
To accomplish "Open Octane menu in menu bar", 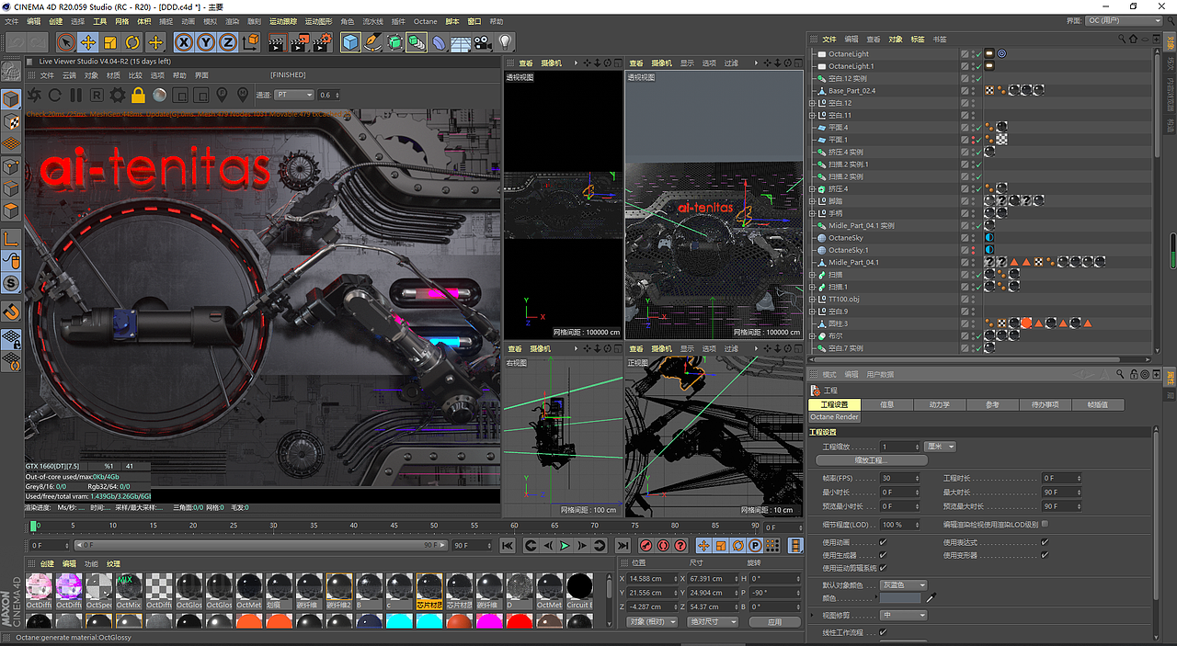I will 425,21.
